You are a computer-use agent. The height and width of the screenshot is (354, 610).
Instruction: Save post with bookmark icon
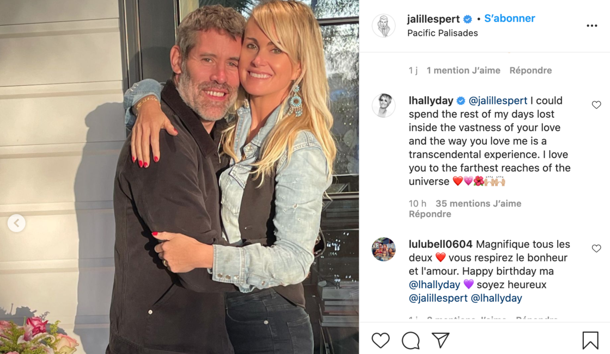coord(590,340)
